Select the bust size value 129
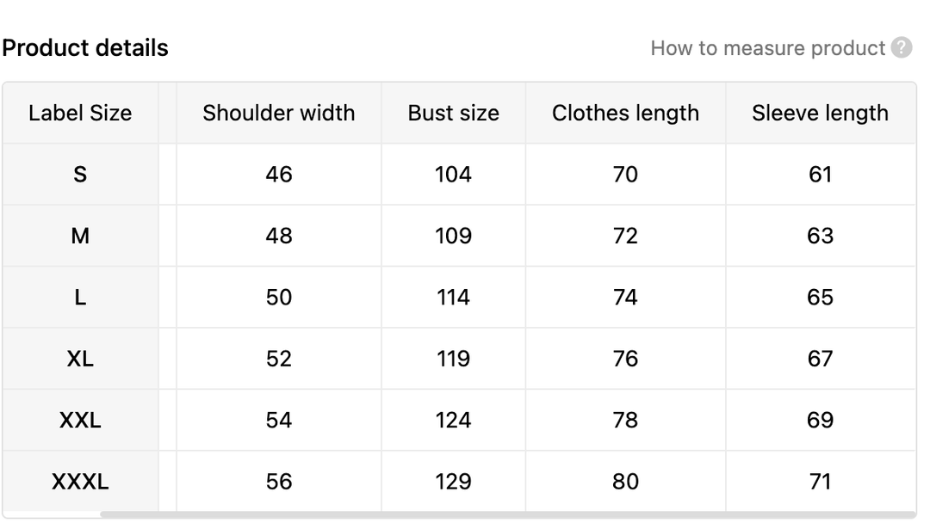 pos(453,482)
